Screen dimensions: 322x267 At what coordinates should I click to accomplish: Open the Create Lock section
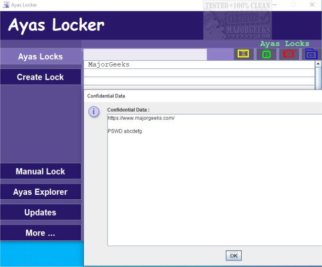coord(41,77)
